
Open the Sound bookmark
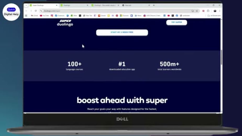[102, 16]
